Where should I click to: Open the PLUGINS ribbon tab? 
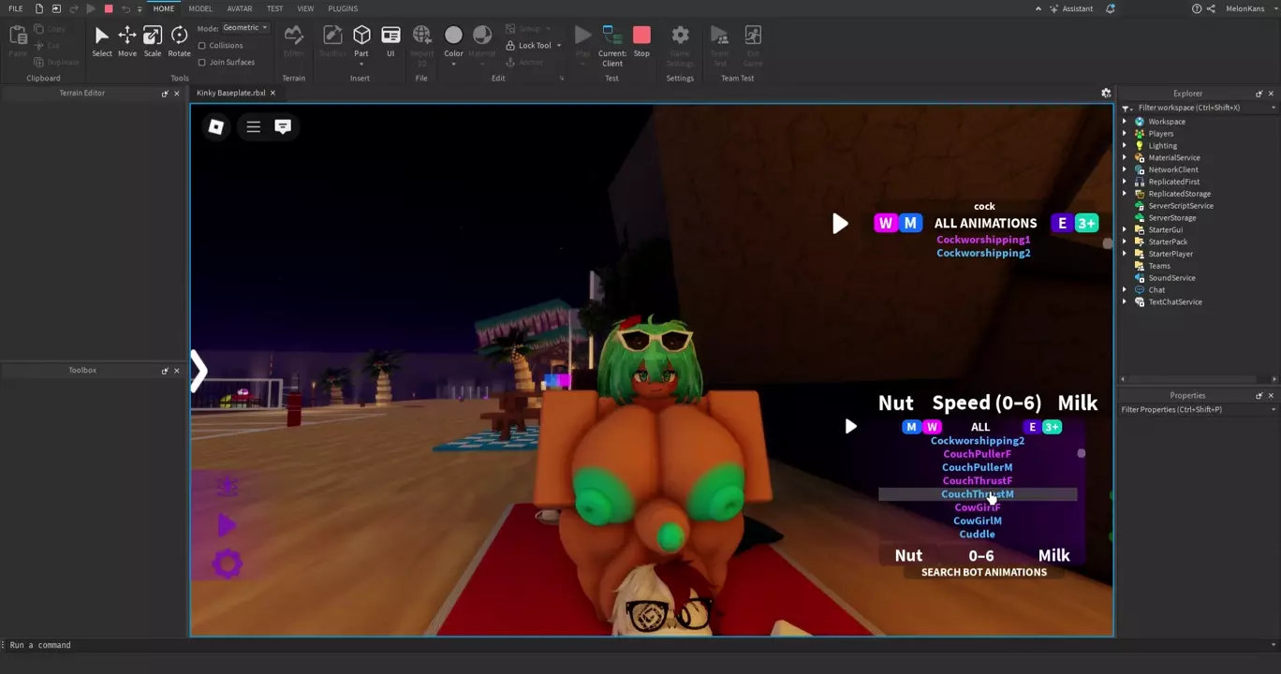pyautogui.click(x=343, y=8)
